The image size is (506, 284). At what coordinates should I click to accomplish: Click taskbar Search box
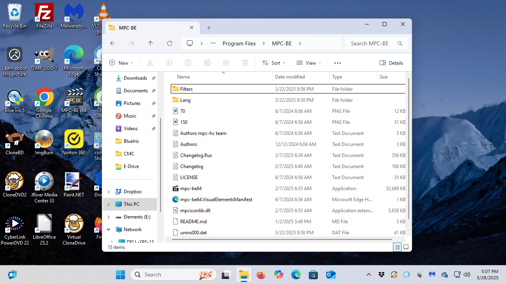pos(174,275)
